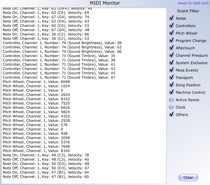Uncheck Meta Events filter

(171, 70)
